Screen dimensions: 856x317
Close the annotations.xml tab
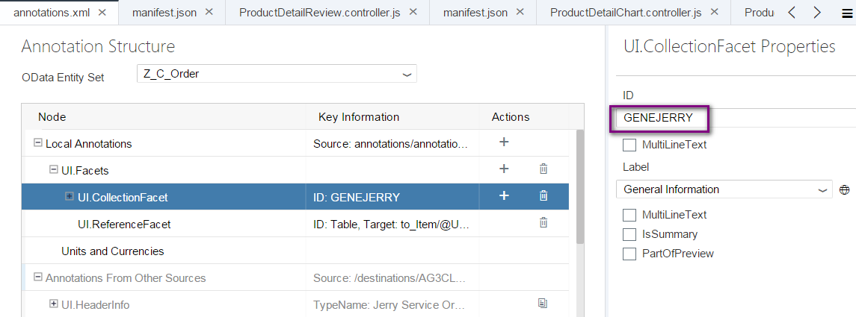(102, 13)
